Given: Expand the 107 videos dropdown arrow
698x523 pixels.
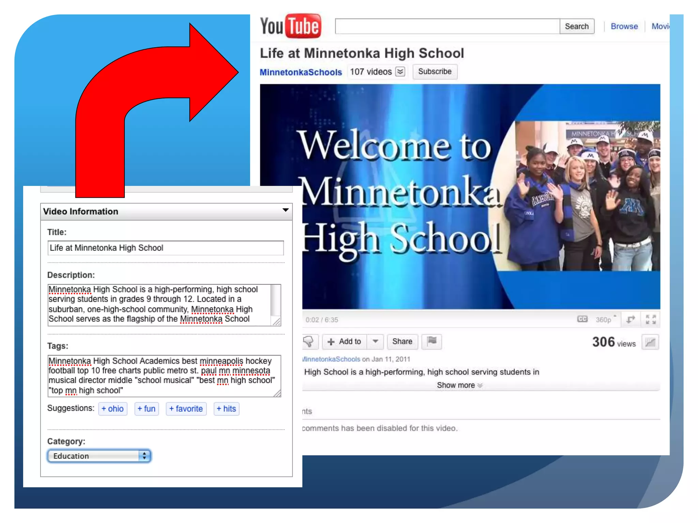Looking at the screenshot, I should pos(400,72).
